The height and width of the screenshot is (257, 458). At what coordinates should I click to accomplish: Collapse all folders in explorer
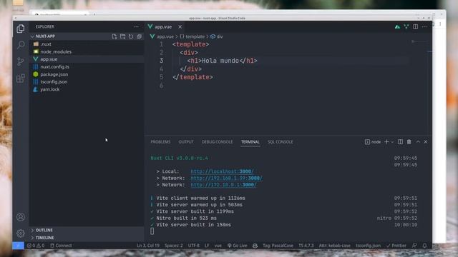[x=139, y=36]
